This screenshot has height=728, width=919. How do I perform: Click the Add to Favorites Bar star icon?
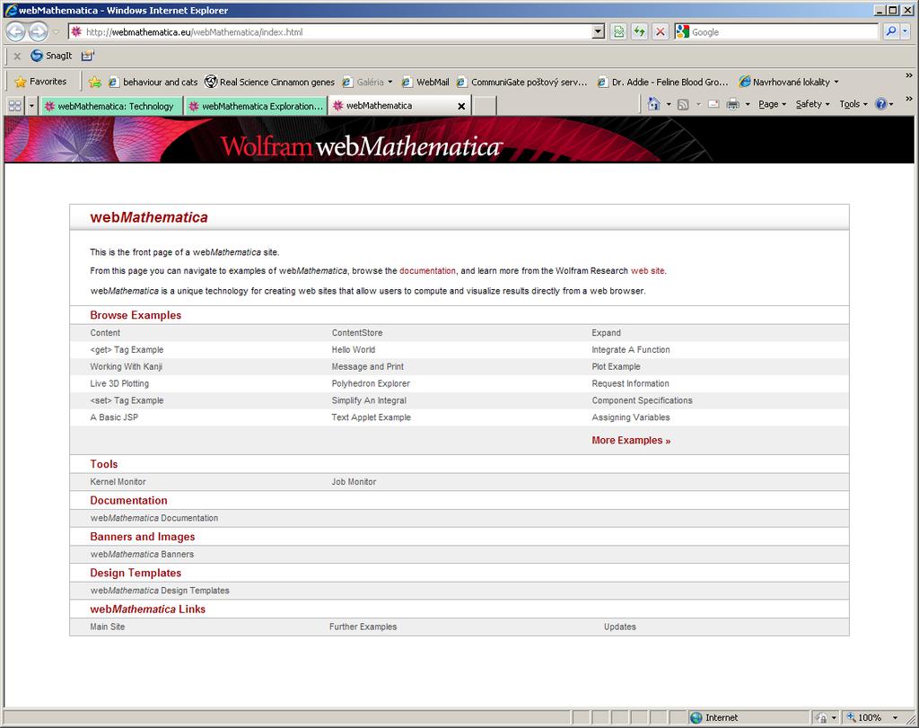(x=94, y=82)
